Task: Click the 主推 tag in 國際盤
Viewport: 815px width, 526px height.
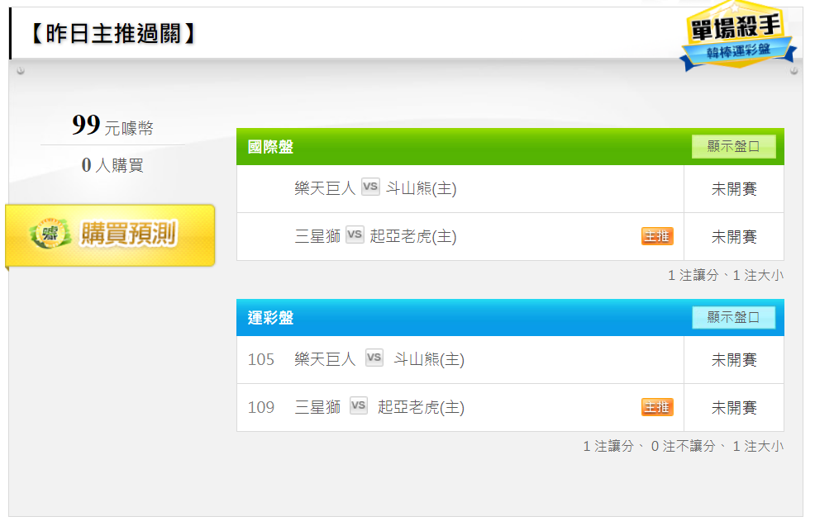Action: 657,236
